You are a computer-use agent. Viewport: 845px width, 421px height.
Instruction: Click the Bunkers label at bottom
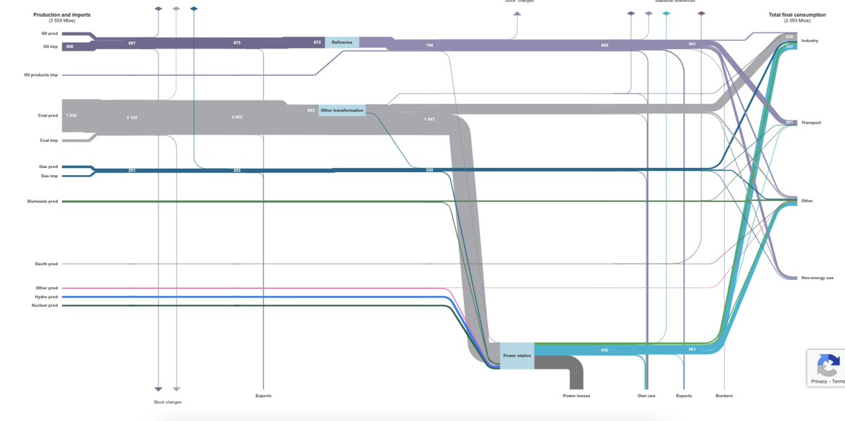pyautogui.click(x=724, y=396)
